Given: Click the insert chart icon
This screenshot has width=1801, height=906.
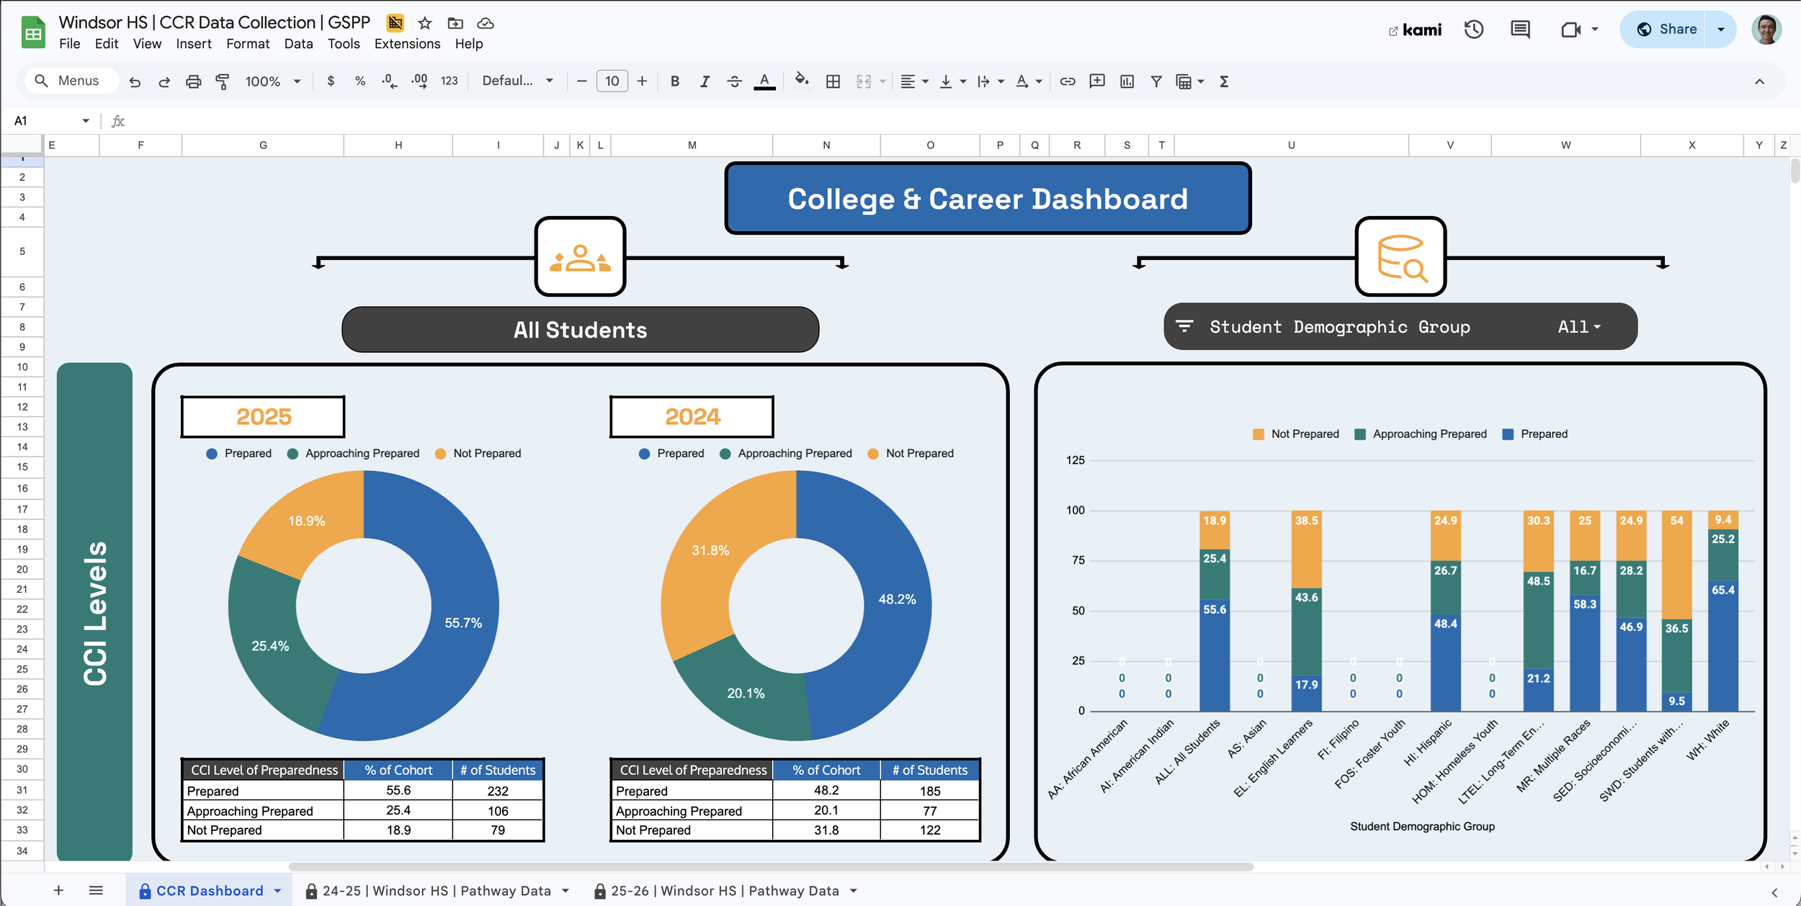Looking at the screenshot, I should pos(1127,81).
